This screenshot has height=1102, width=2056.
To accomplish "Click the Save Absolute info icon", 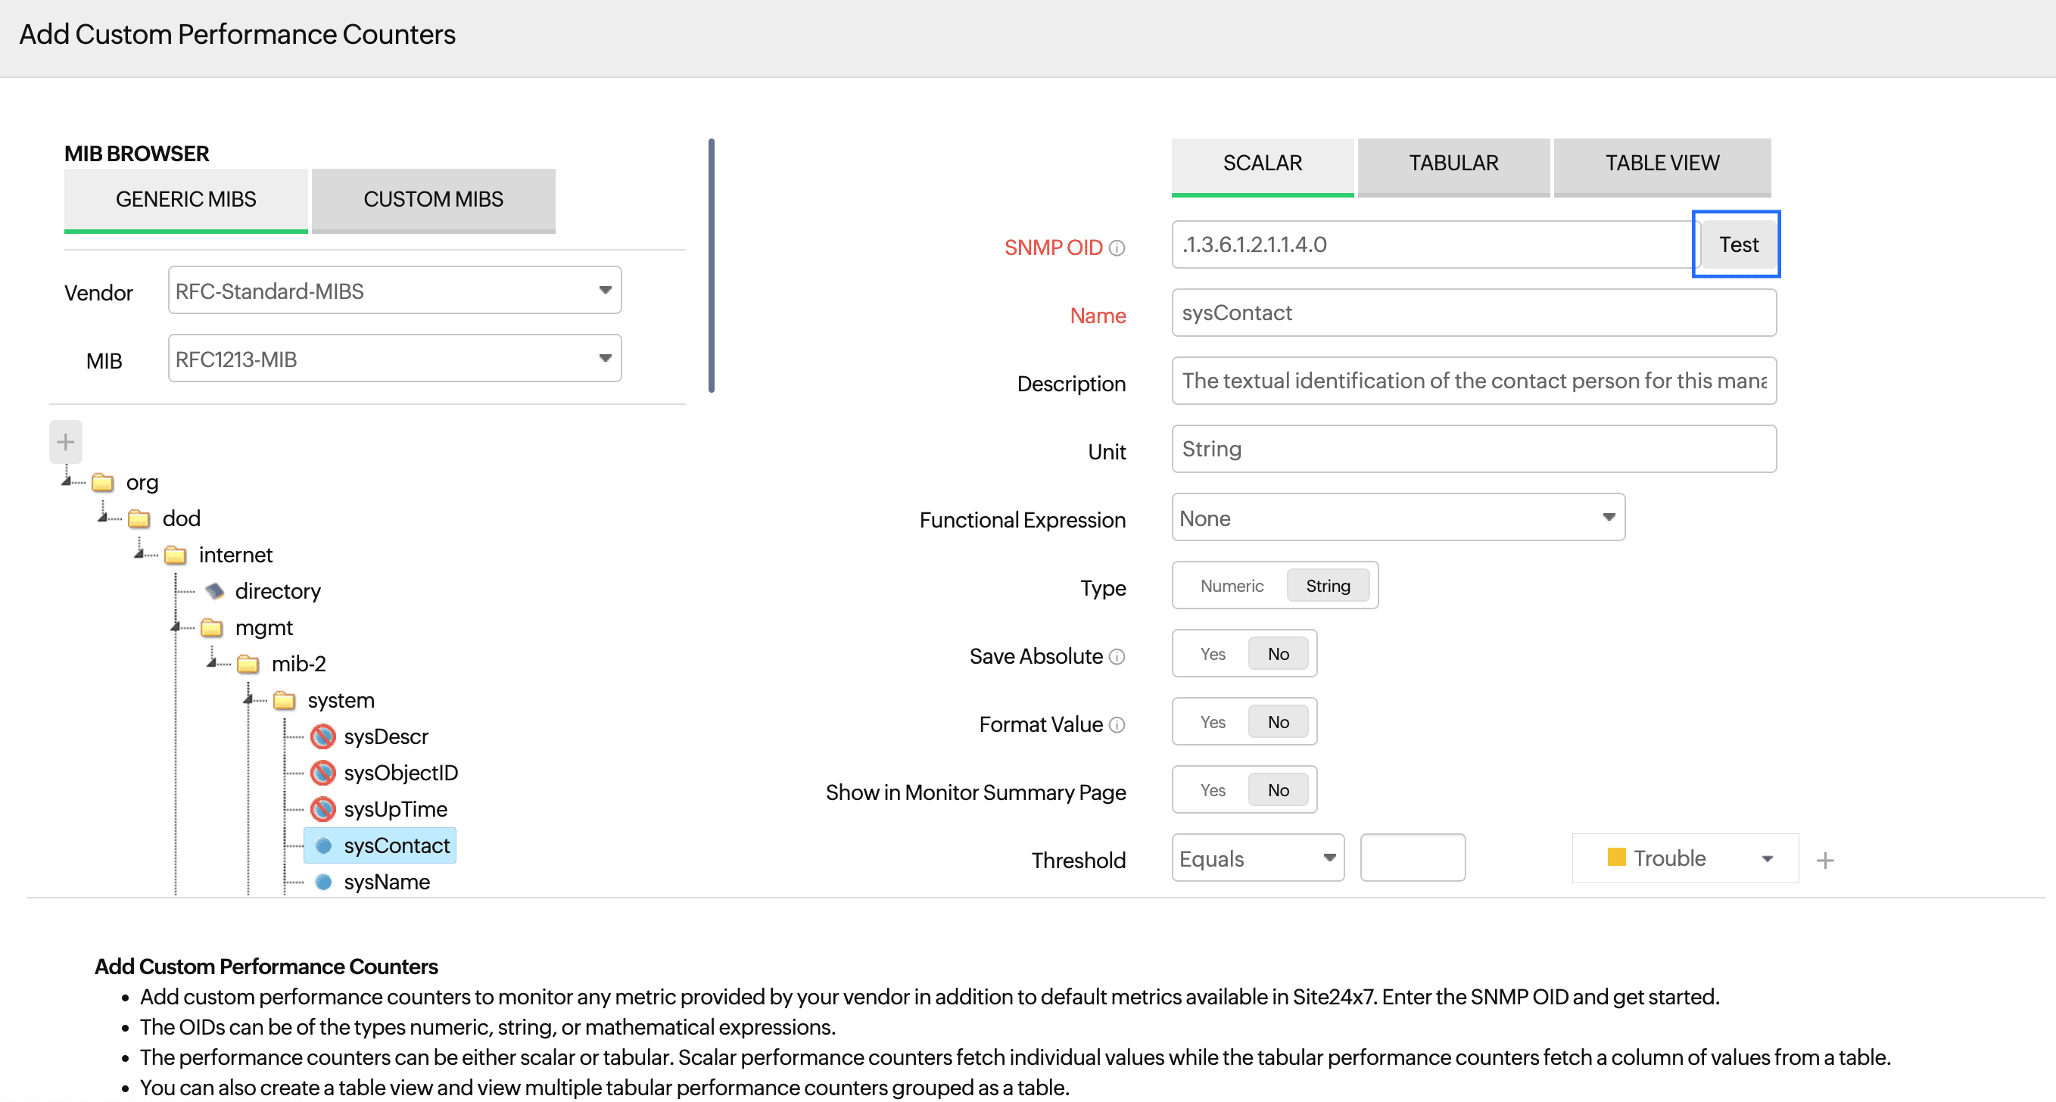I will pos(1117,657).
